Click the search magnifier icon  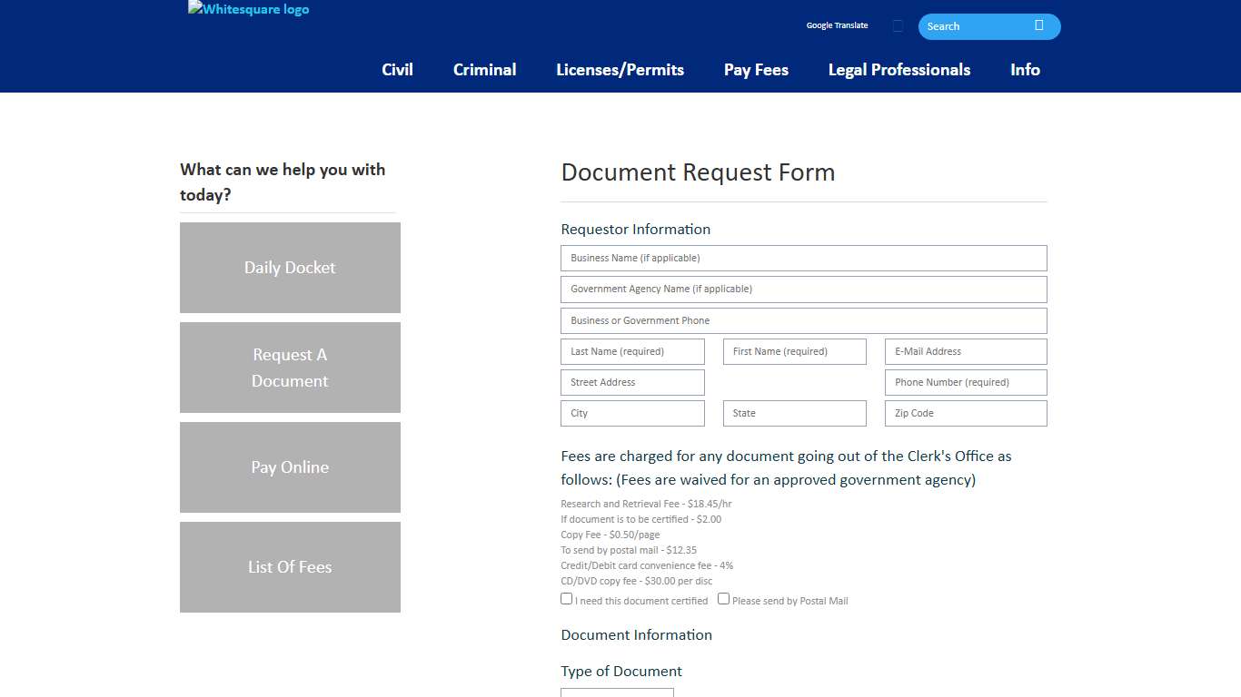coord(1038,26)
